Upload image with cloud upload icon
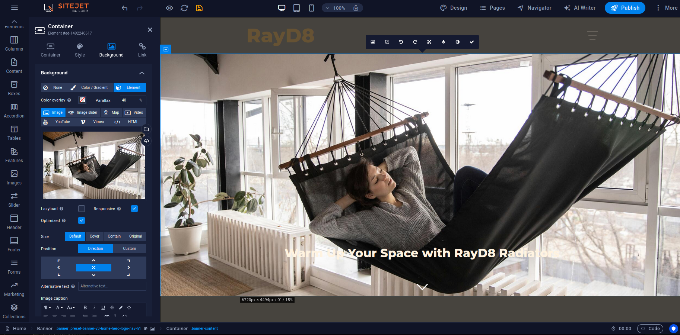 (146, 141)
